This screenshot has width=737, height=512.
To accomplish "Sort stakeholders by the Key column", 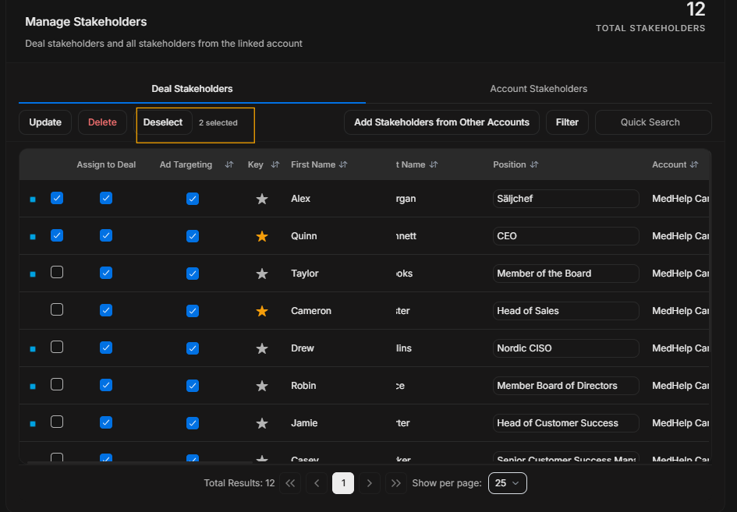I will tap(275, 164).
